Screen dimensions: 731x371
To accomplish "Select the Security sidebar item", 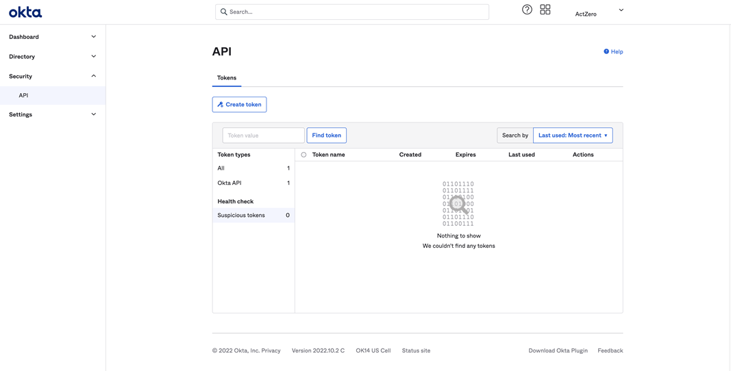I will (53, 76).
